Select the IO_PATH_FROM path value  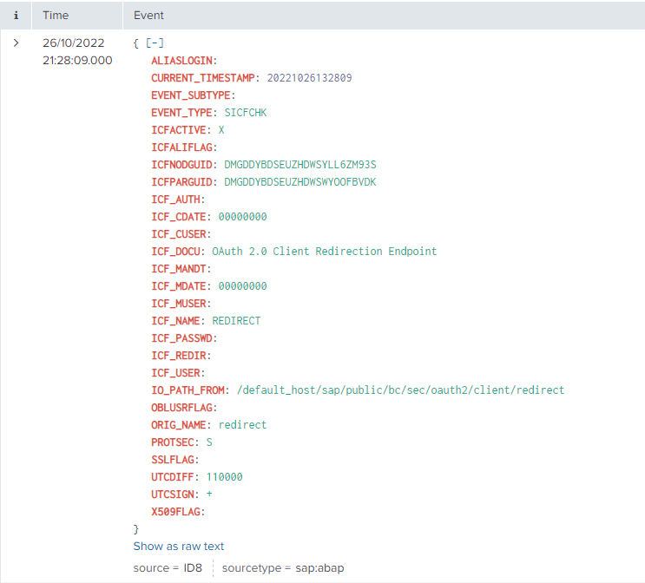[x=400, y=390]
